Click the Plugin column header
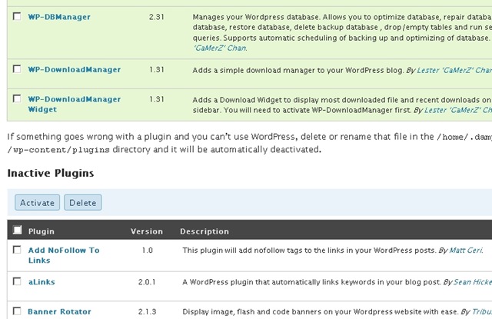This screenshot has height=319, width=492. 41,231
